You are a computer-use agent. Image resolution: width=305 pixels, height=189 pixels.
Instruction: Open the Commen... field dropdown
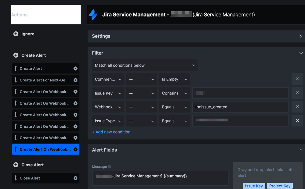click(x=108, y=79)
